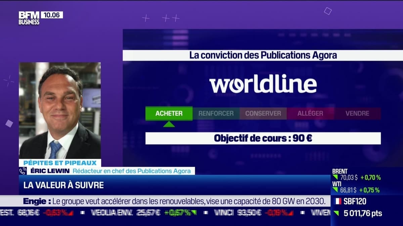
Task: Select the CONSERVER rating segment
Action: 263,114
